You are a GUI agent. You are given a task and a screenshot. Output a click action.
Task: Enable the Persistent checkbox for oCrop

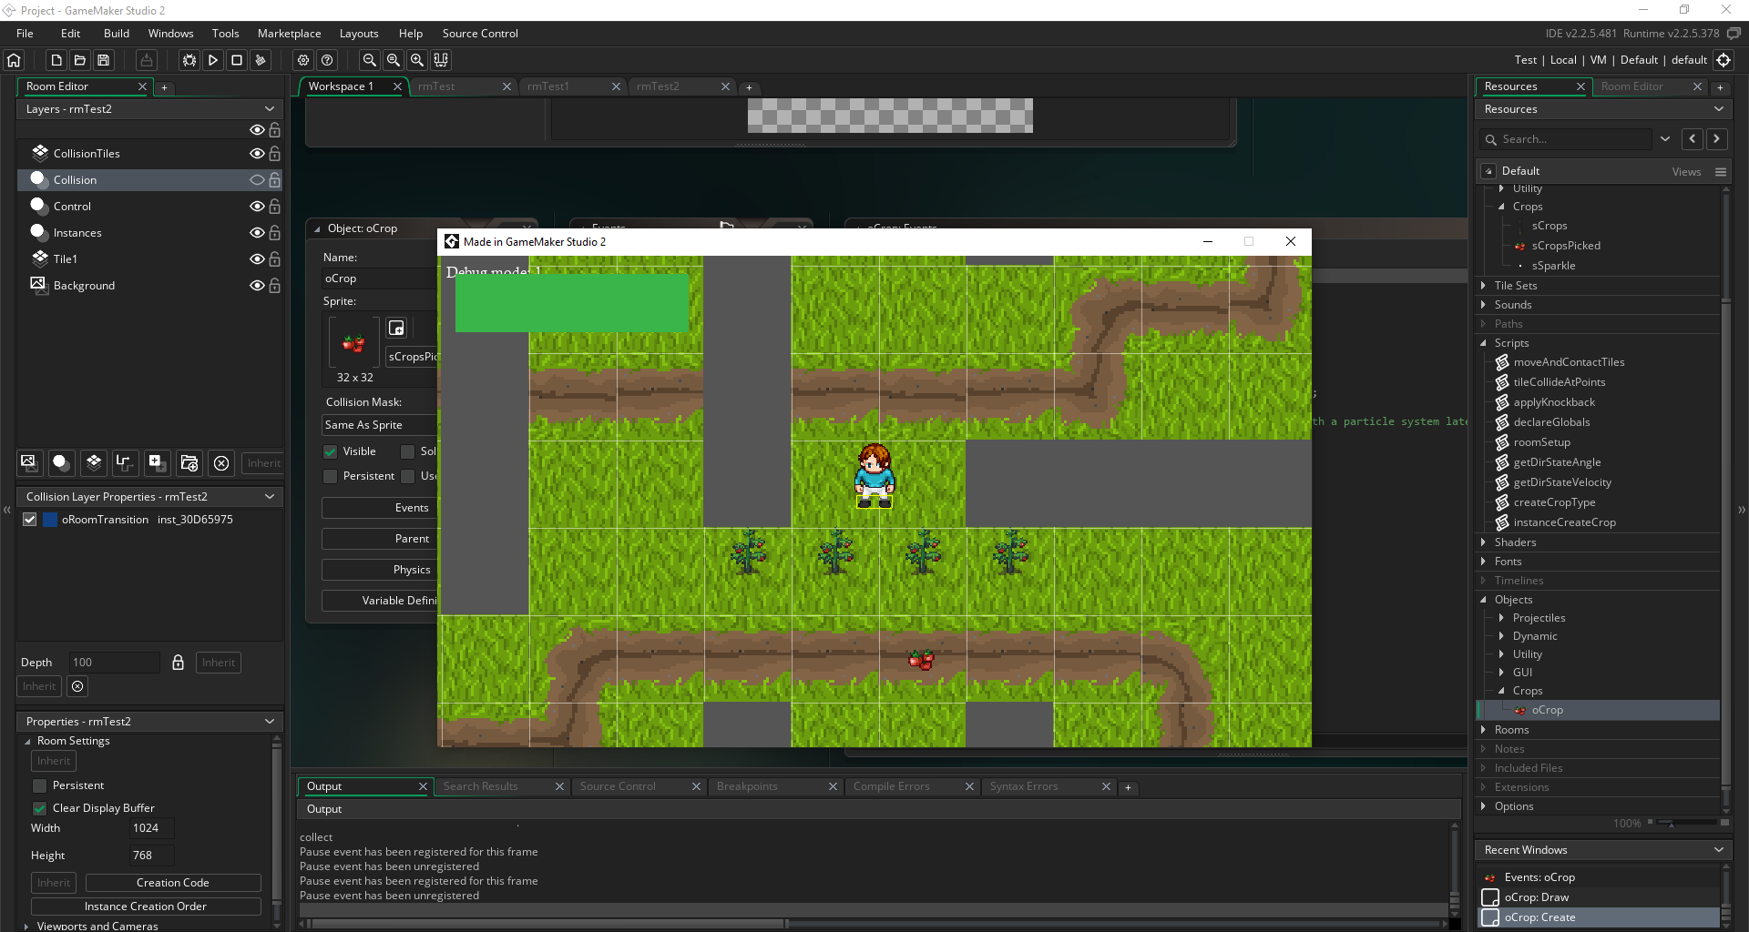tap(331, 476)
